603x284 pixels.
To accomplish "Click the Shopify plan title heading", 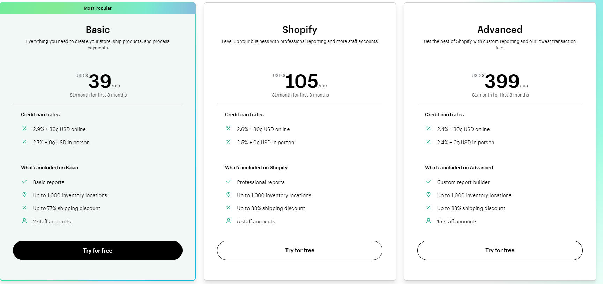I will [300, 30].
